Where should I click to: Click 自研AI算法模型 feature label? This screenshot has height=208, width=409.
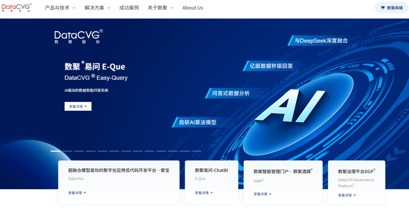197,122
